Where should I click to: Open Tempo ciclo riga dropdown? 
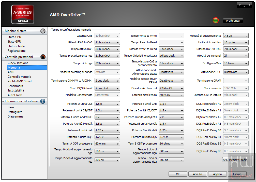coord(107,63)
